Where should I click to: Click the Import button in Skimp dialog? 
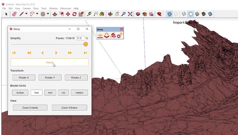coord(50,62)
